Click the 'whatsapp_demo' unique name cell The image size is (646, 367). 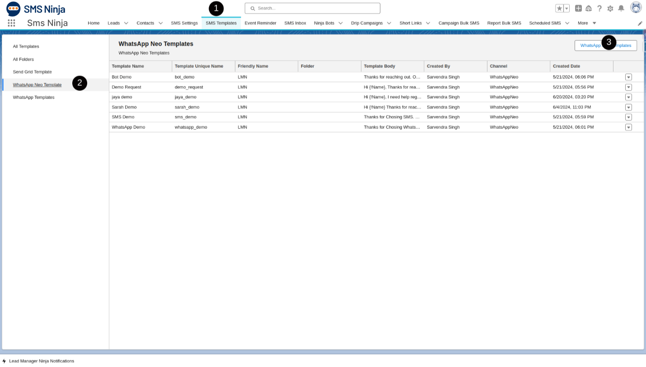[x=191, y=127]
